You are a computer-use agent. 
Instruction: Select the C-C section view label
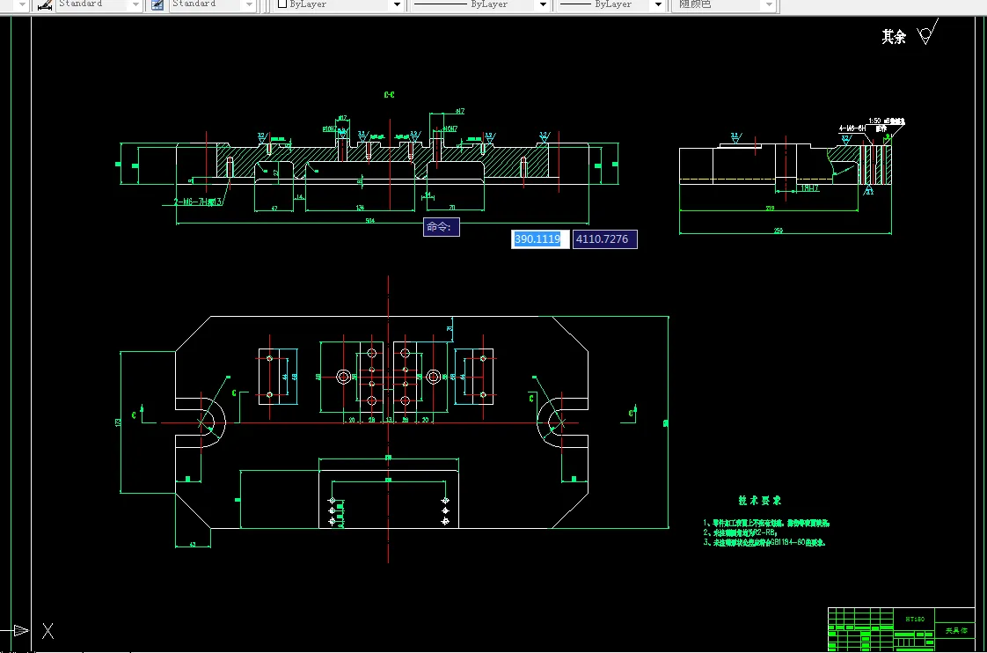pos(389,94)
